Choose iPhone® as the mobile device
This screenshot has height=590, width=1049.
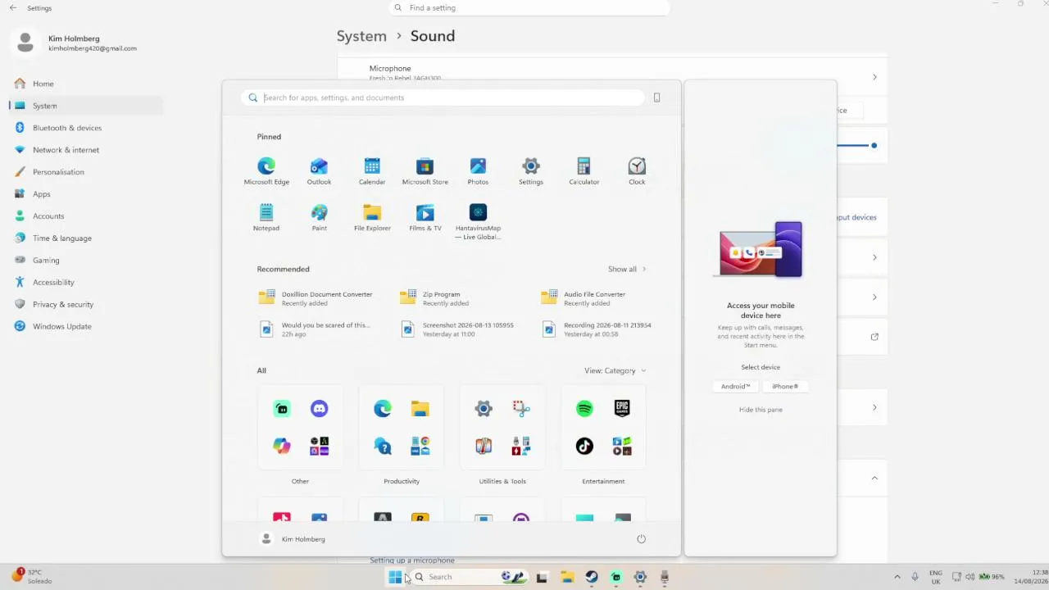coord(785,386)
